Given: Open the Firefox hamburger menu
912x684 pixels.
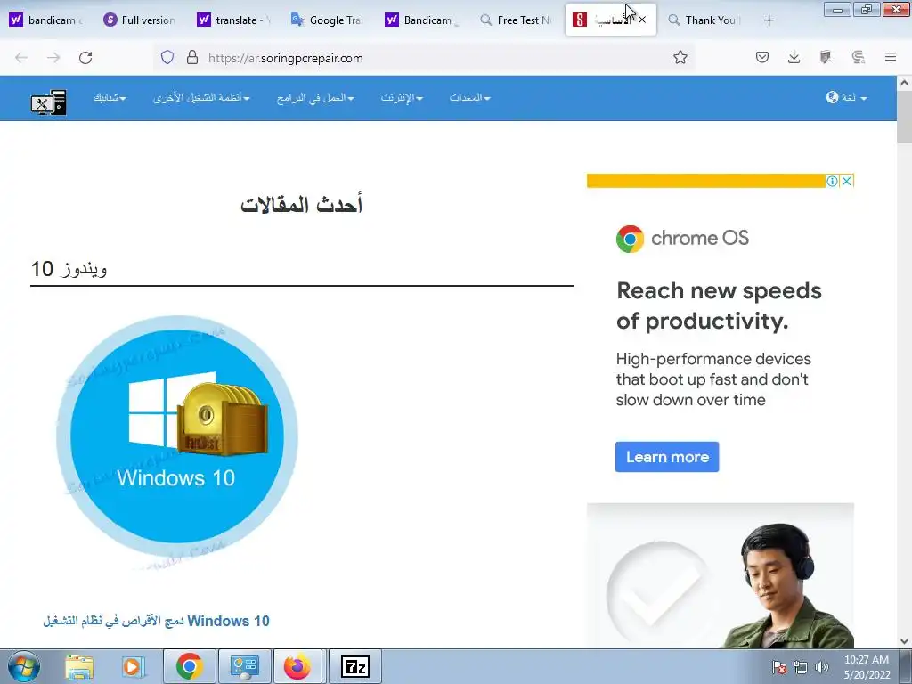Looking at the screenshot, I should pos(891,58).
